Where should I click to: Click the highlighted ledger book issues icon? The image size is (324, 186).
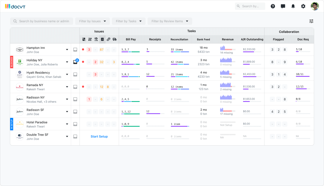102,39
